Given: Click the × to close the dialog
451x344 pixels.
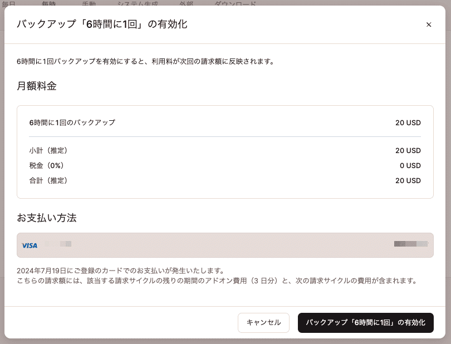Looking at the screenshot, I should click(429, 24).
